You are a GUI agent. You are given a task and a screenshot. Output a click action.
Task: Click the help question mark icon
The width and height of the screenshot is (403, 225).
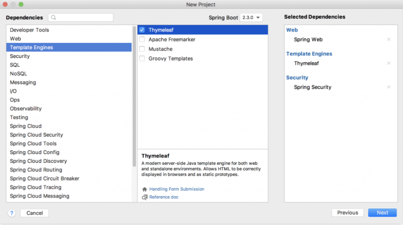[11, 213]
